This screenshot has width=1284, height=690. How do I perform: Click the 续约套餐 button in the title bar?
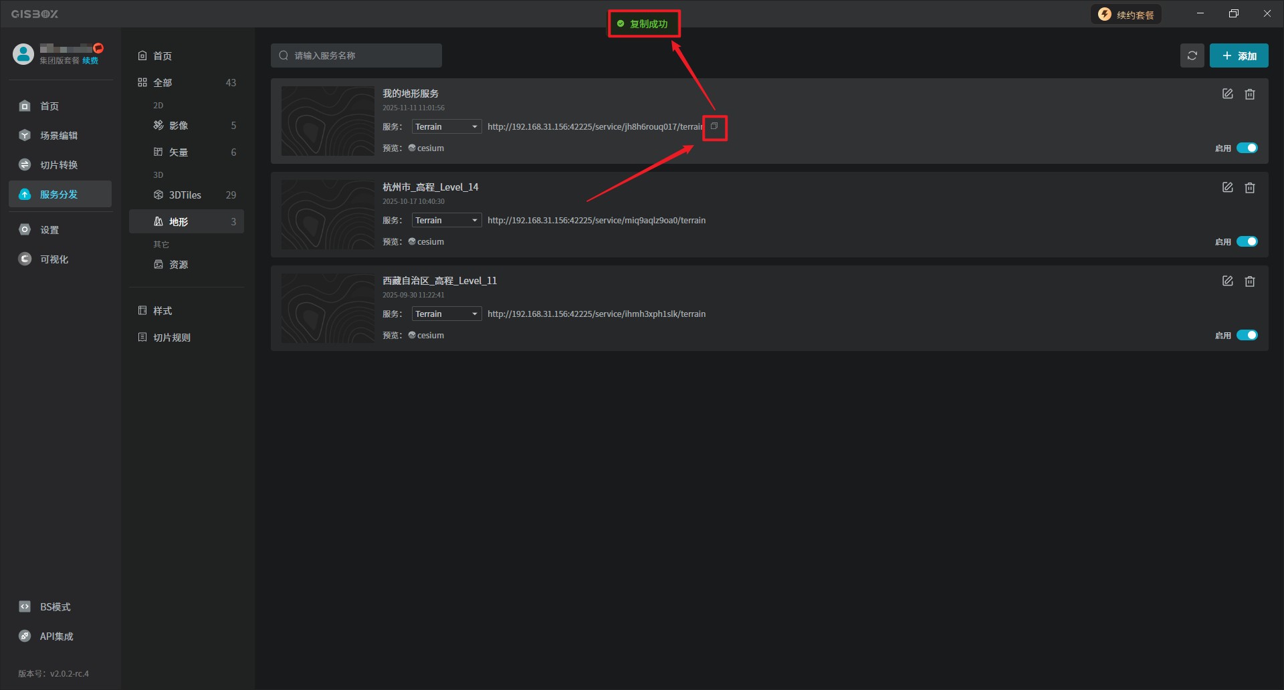pyautogui.click(x=1126, y=15)
